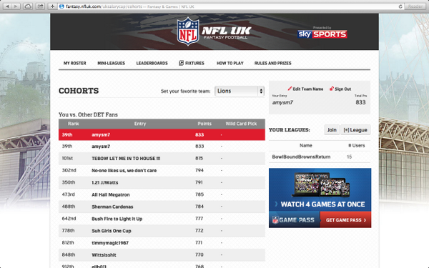Click the COHORTS page heading
This screenshot has width=429, height=268.
pos(79,91)
